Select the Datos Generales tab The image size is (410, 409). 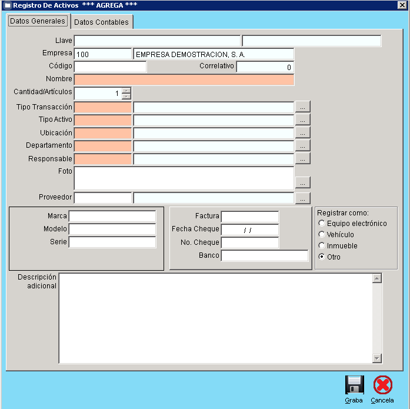click(x=38, y=21)
